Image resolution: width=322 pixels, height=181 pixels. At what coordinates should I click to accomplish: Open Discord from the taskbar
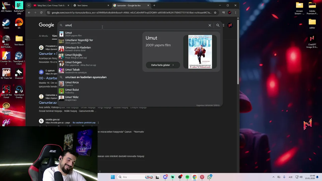pyautogui.click(x=165, y=177)
